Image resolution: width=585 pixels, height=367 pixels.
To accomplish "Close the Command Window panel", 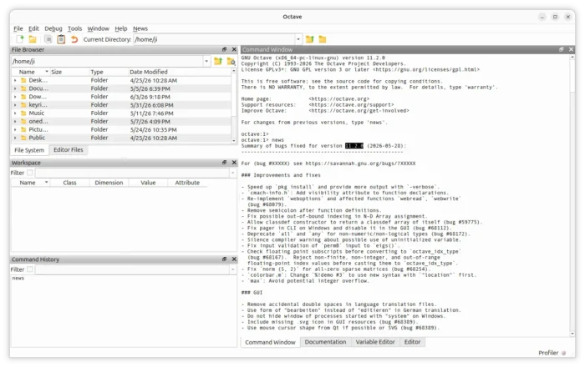I will pos(571,49).
